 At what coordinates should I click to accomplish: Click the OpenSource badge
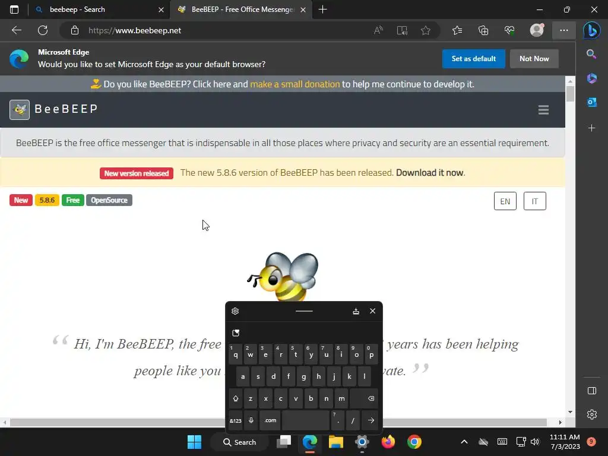point(109,200)
